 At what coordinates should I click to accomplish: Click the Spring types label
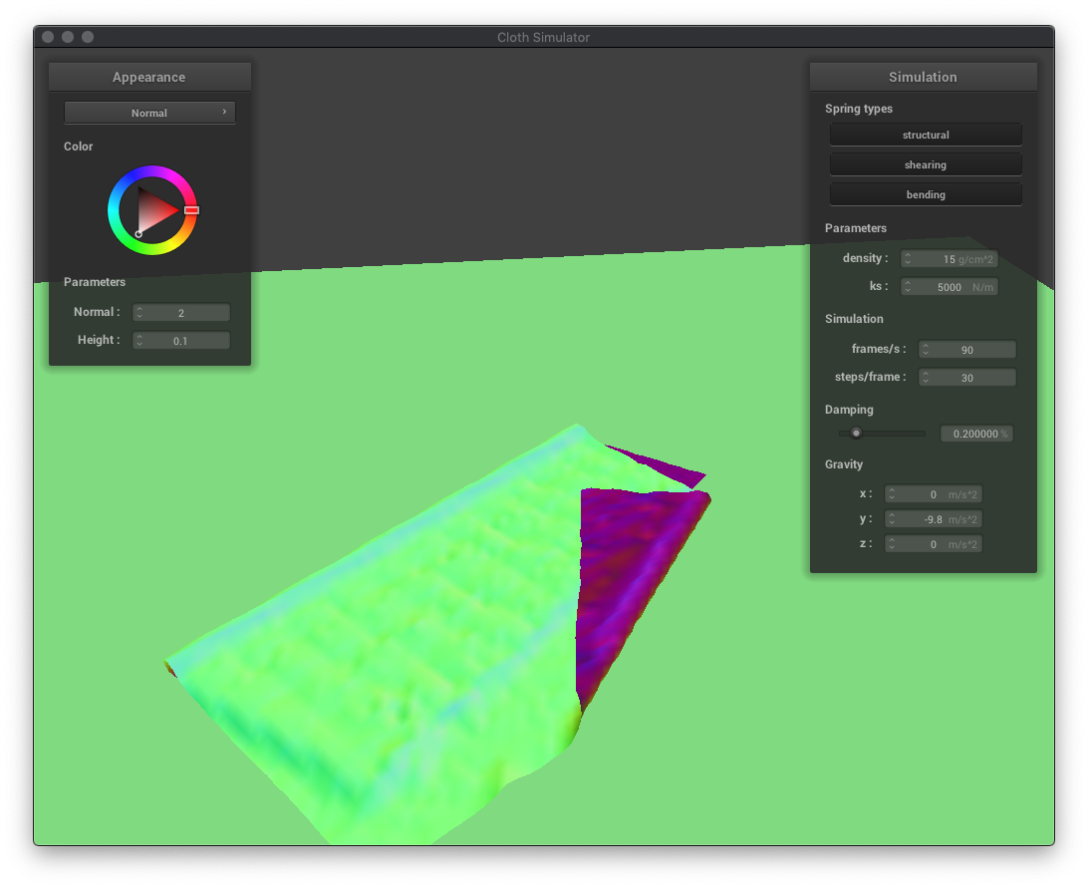coord(858,109)
